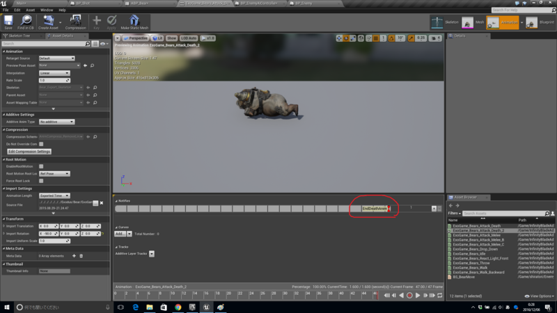Open View Options in Asset Browser
The width and height of the screenshot is (557, 313).
pyautogui.click(x=539, y=296)
